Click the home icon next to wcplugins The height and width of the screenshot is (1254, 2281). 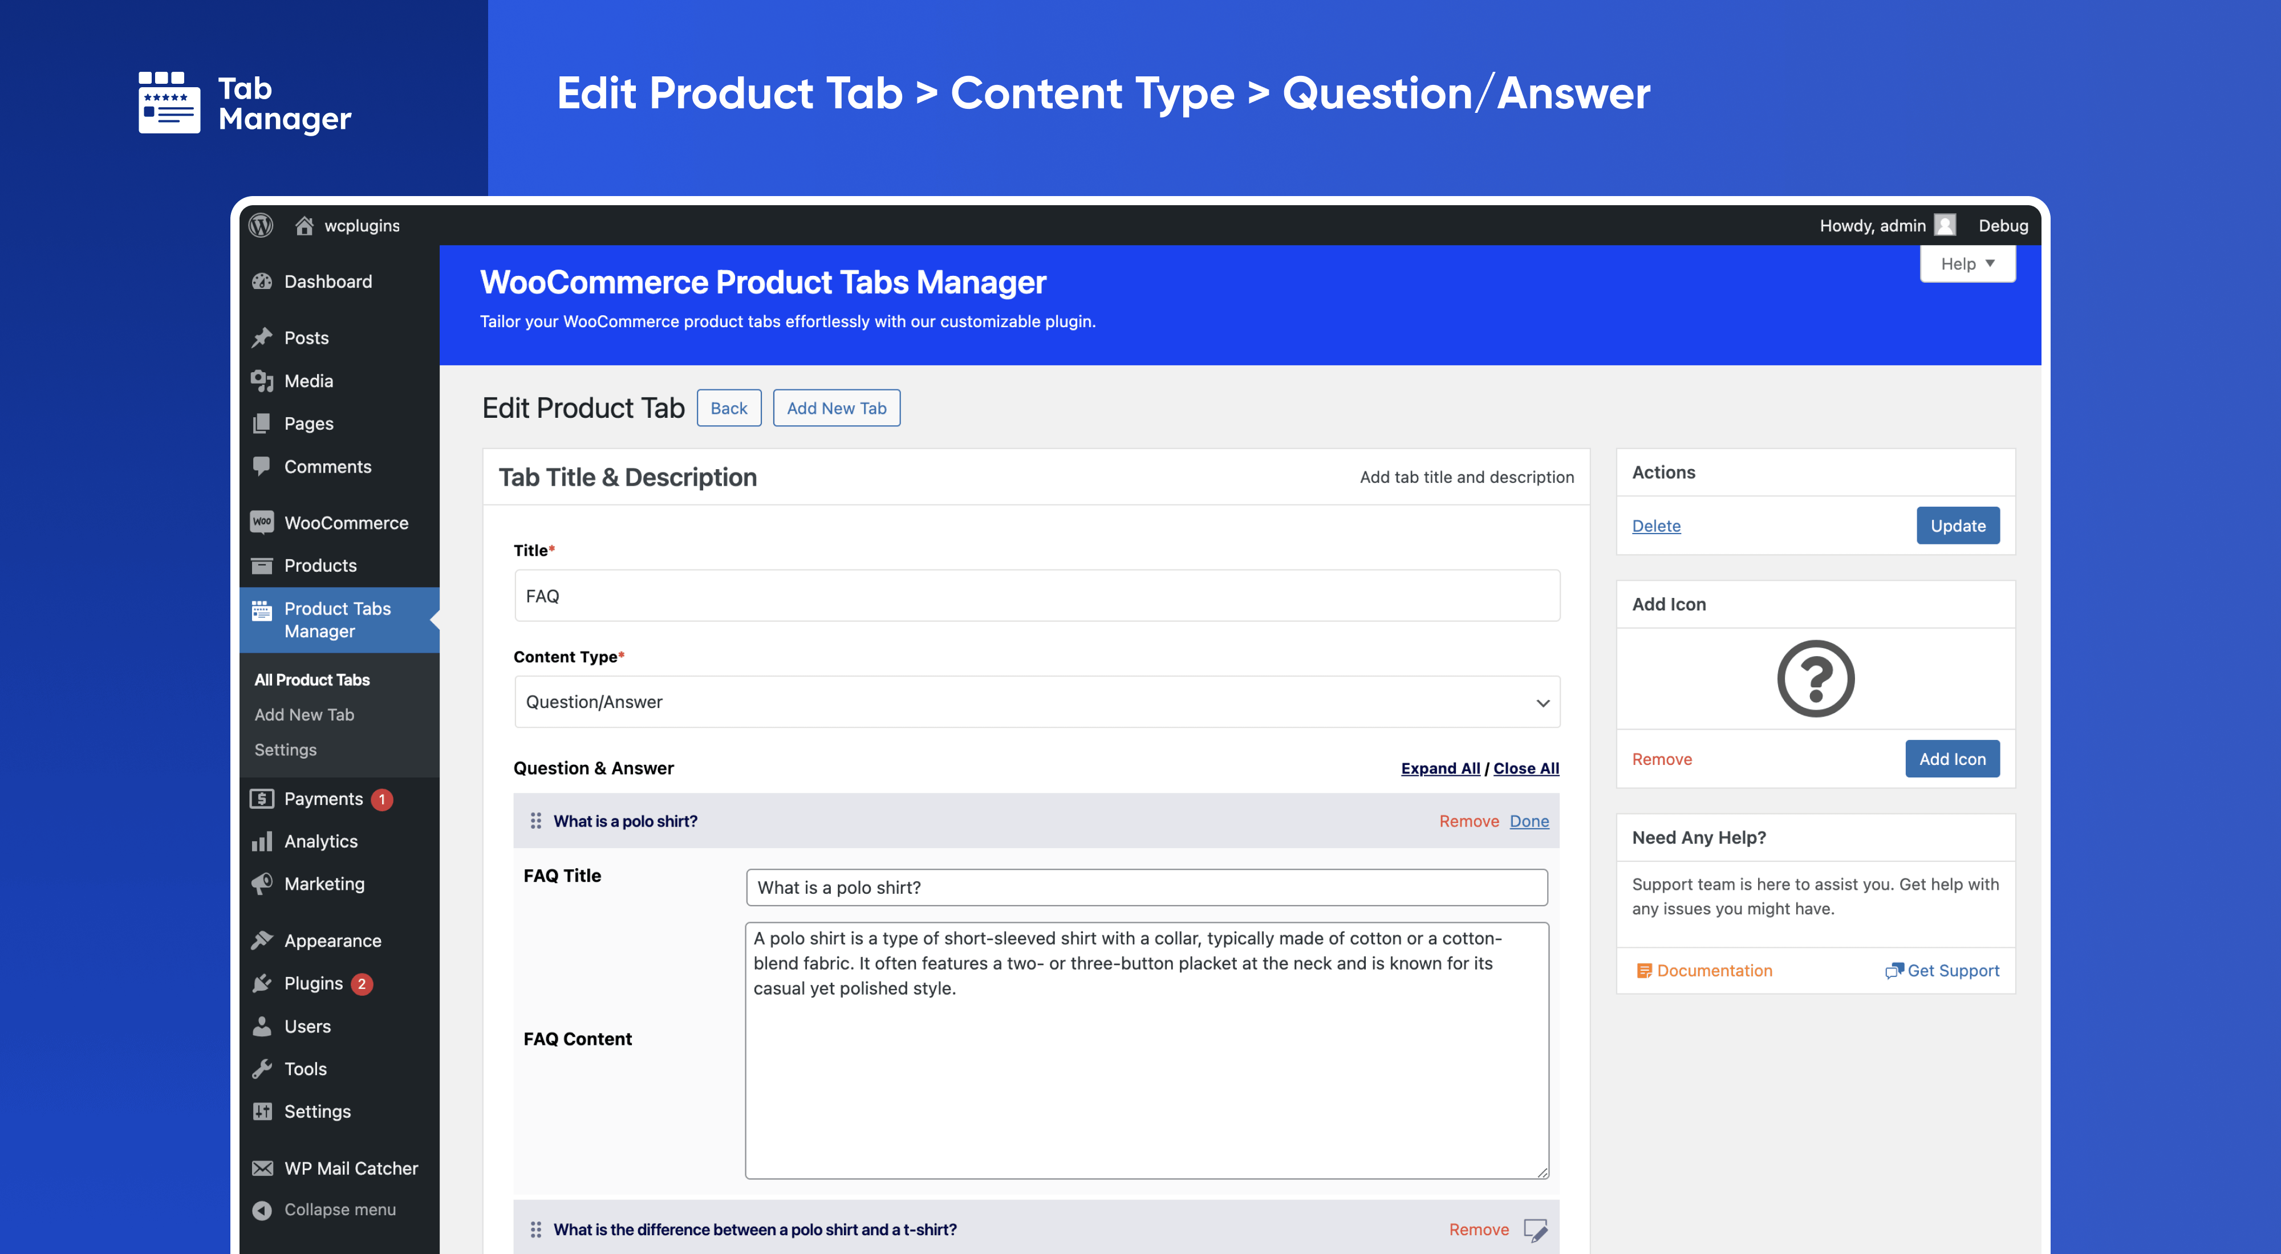tap(304, 226)
